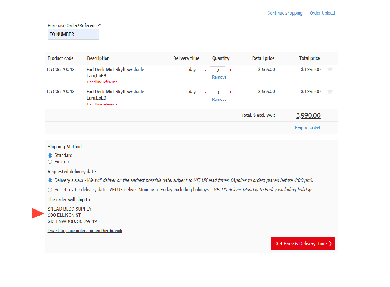The width and height of the screenshot is (390, 287).
Task: Open Order Upload link
Action: (x=322, y=13)
